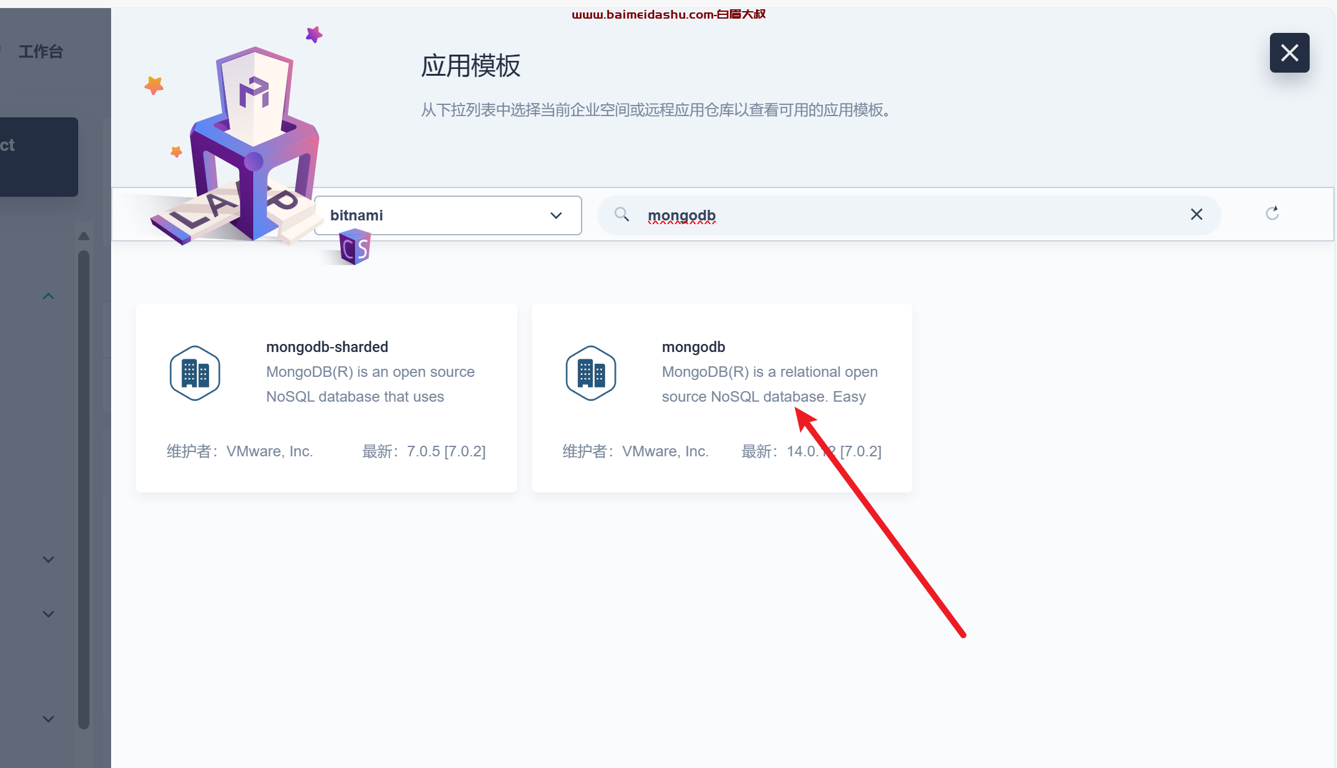The image size is (1337, 768).
Task: Click the mongodb building icon
Action: point(591,373)
